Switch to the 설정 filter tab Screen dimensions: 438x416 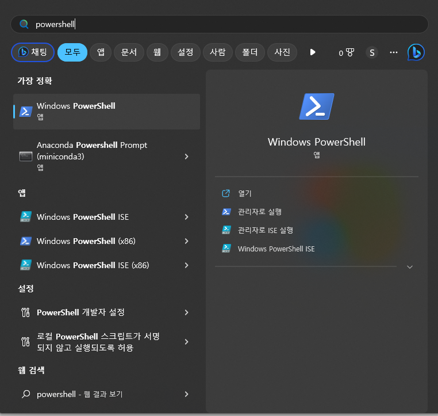(x=186, y=52)
